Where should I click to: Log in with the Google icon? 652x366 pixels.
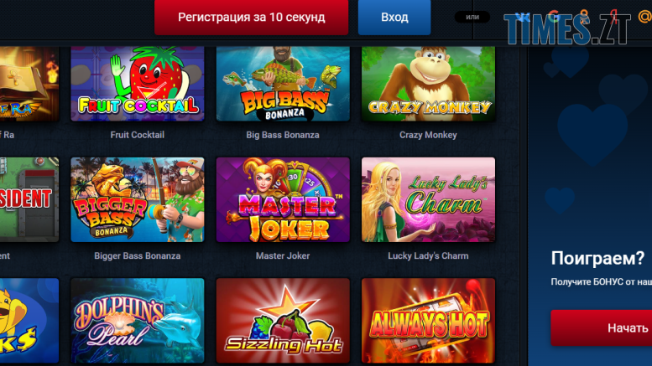554,17
